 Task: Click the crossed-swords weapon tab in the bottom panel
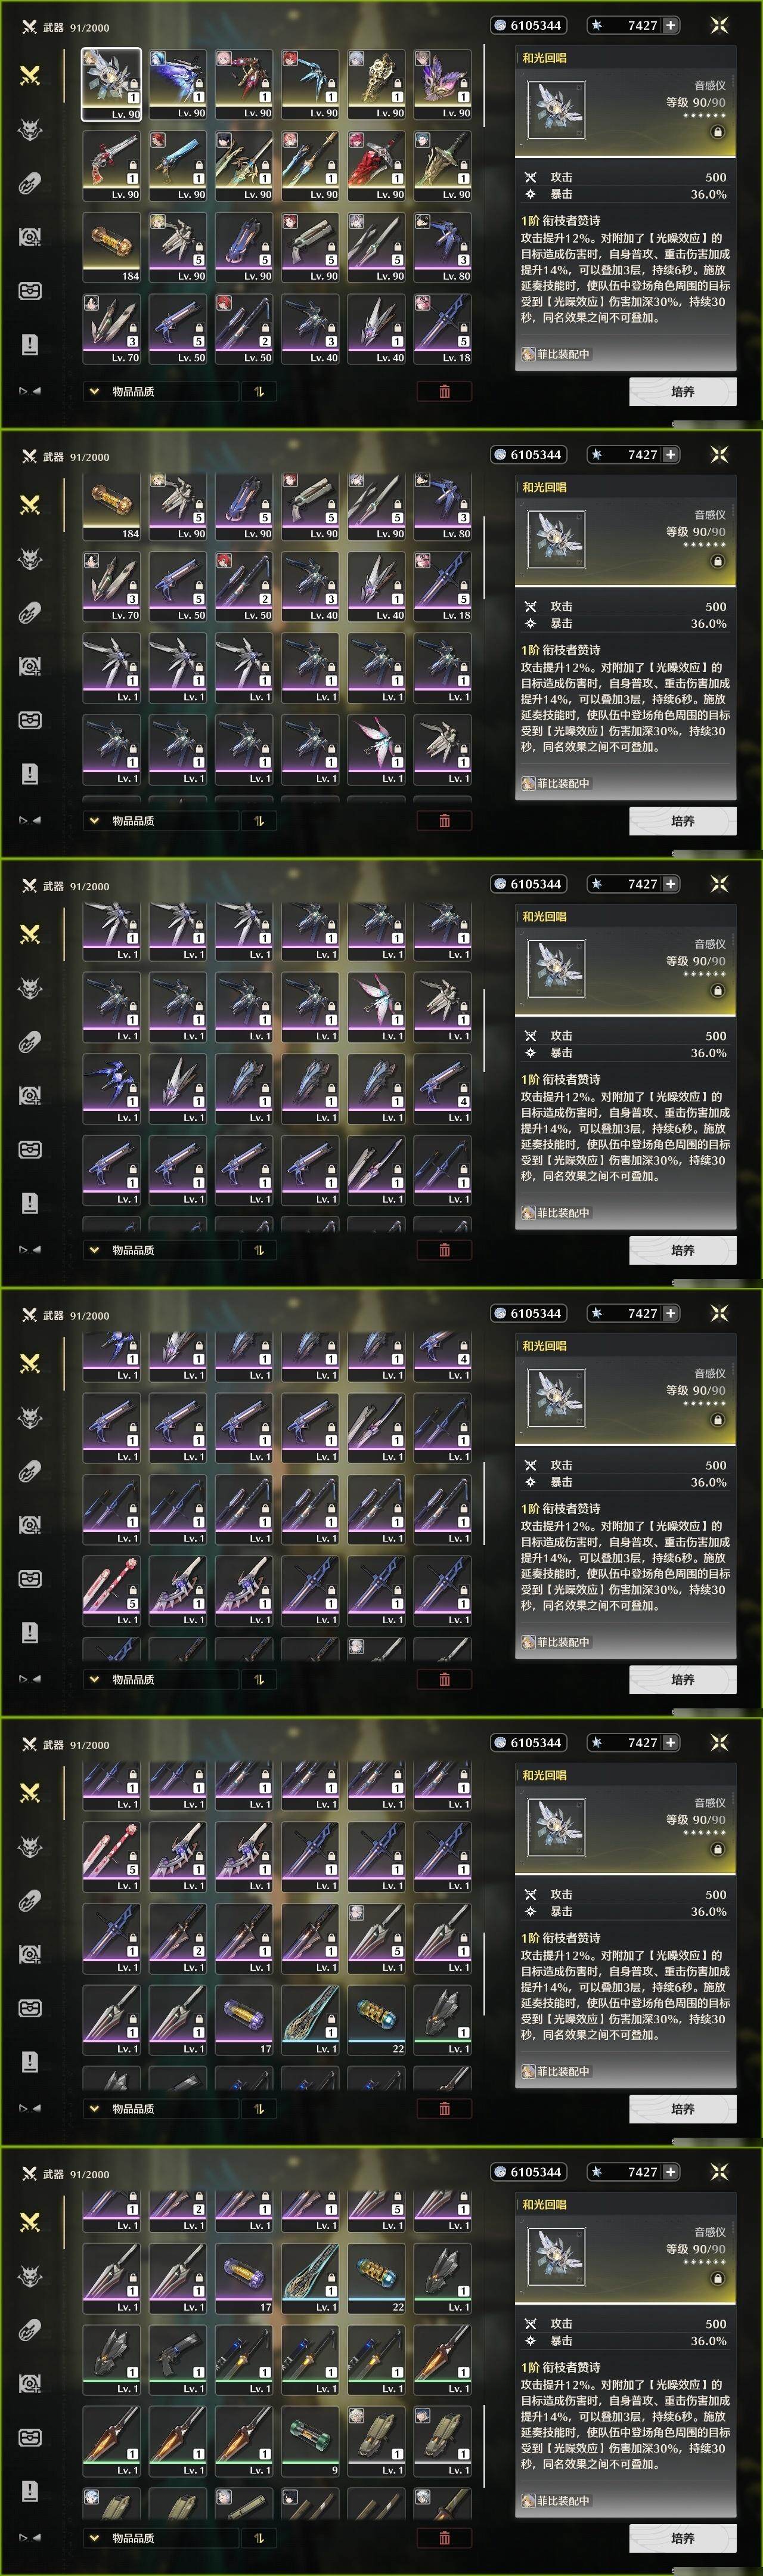click(x=30, y=2222)
